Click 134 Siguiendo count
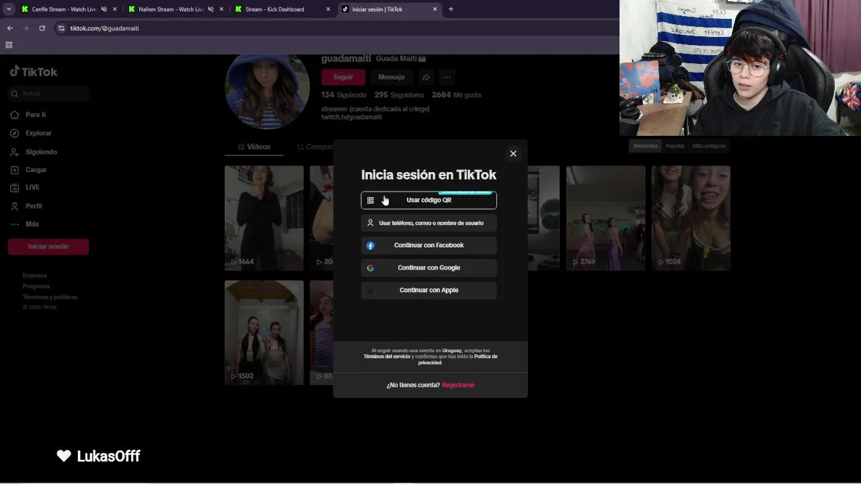This screenshot has height=484, width=861. pos(344,95)
